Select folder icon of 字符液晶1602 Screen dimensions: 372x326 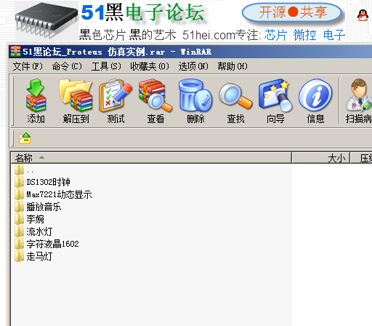click(19, 244)
